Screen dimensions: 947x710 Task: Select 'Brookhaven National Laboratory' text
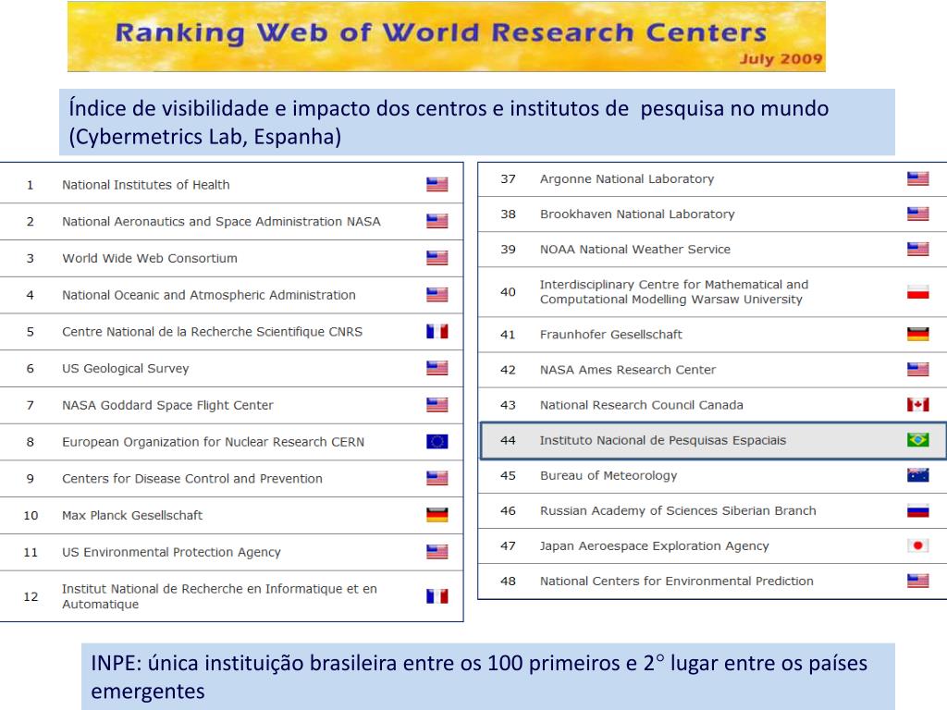637,214
